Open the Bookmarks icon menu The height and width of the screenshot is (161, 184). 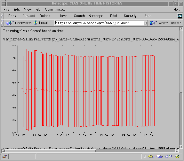9,23
